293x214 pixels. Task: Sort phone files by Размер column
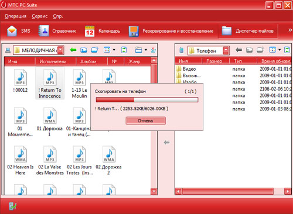click(215, 61)
